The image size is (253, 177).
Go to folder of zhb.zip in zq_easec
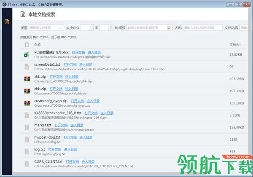[72, 89]
